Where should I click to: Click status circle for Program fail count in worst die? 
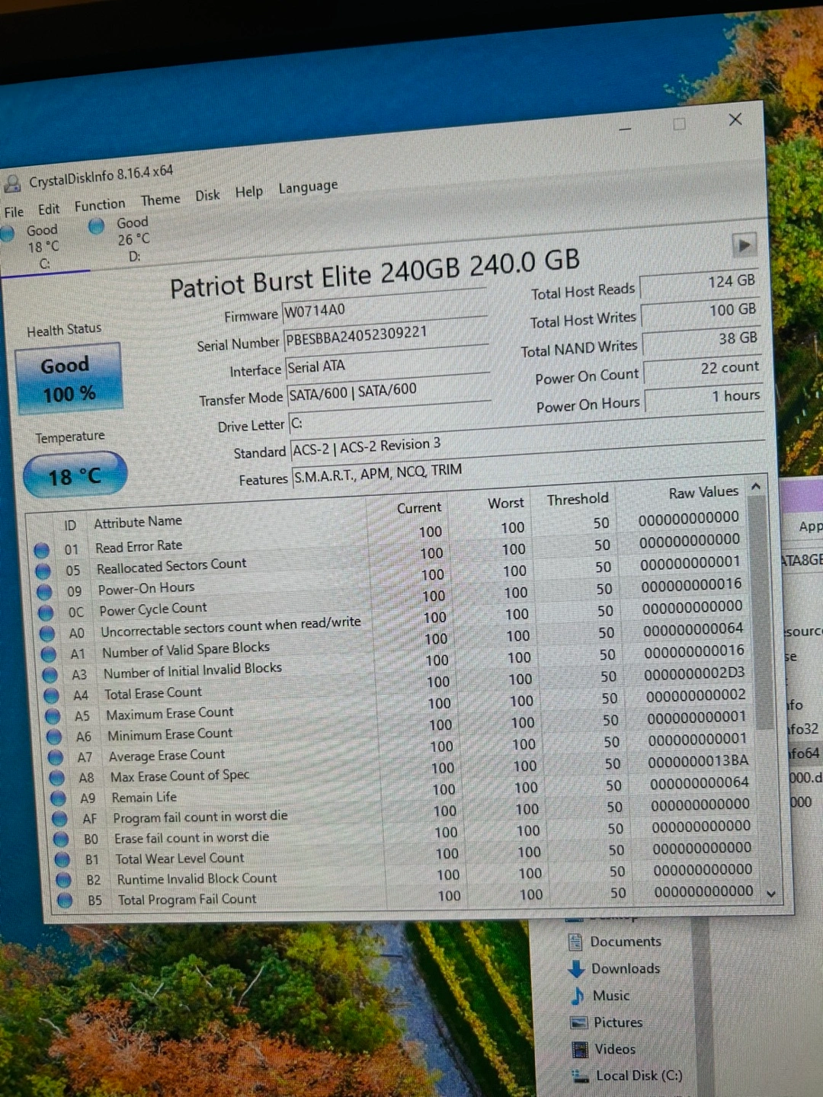(60, 819)
